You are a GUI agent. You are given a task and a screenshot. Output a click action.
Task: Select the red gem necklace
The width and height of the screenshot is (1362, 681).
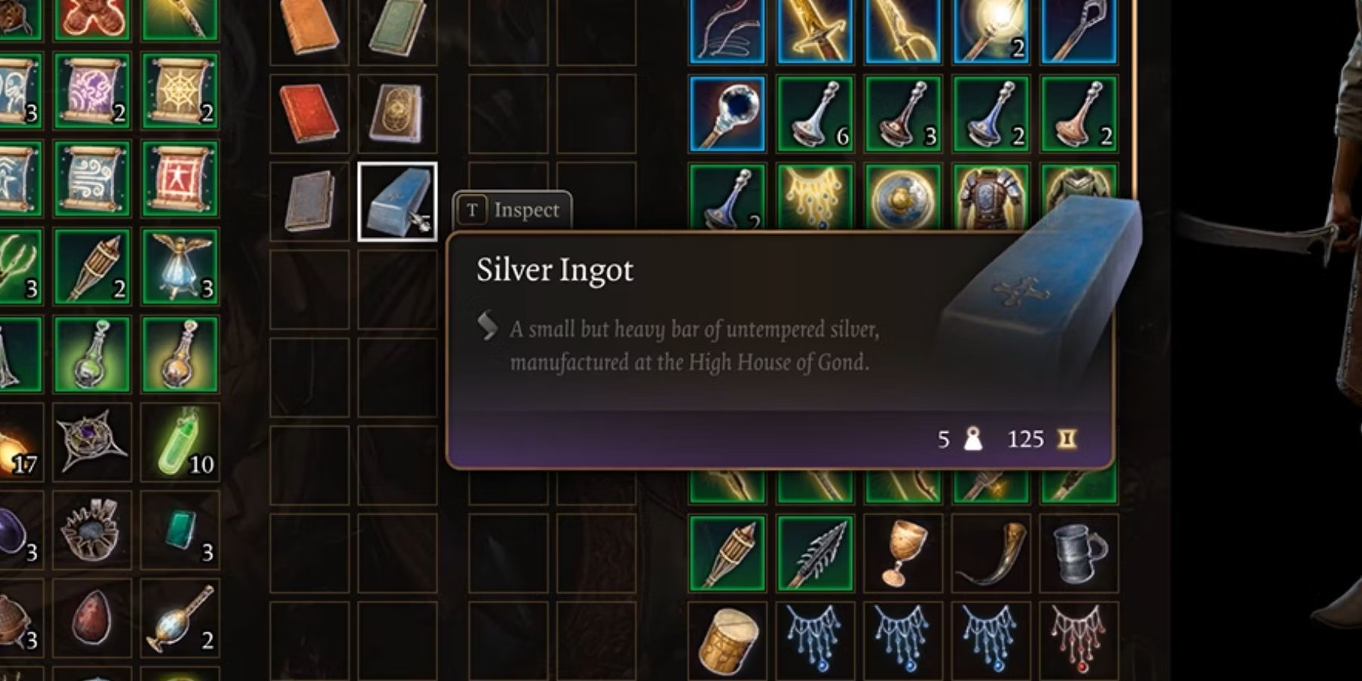[x=1078, y=640]
